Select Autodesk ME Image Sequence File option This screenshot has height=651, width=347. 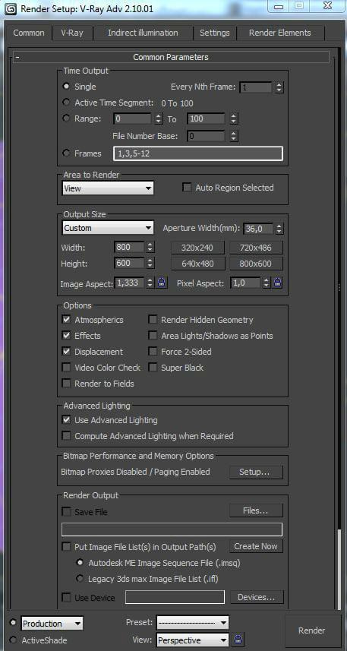click(x=80, y=563)
